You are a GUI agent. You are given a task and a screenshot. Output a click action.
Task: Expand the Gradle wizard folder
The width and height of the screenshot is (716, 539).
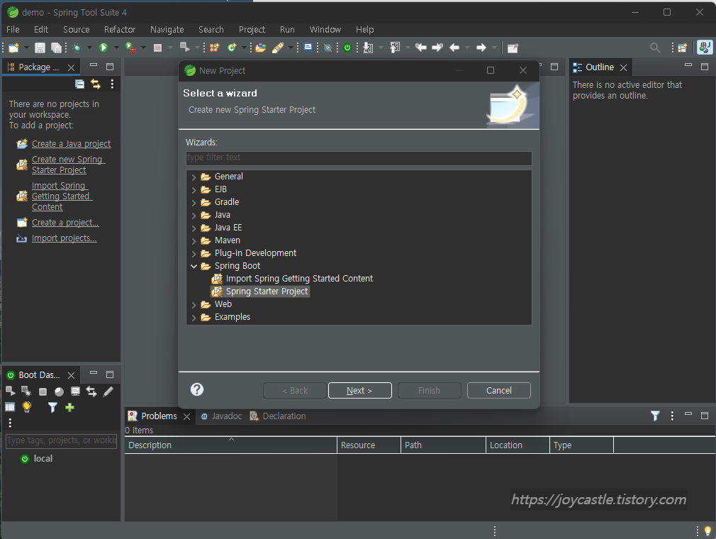[194, 202]
